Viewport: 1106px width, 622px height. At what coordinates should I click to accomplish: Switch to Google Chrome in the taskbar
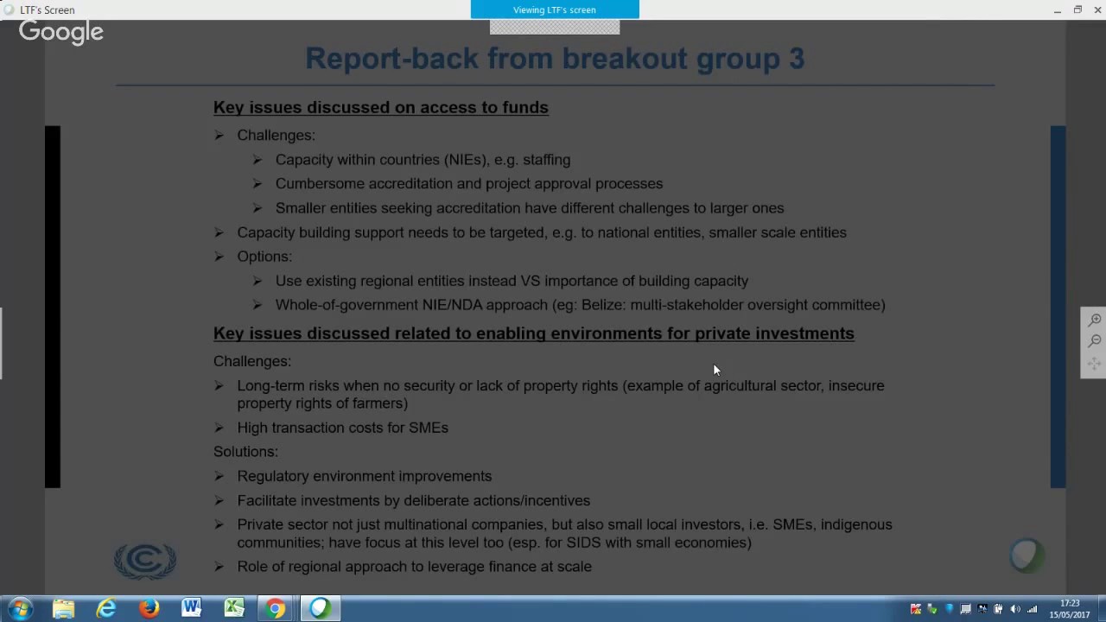[x=276, y=609]
